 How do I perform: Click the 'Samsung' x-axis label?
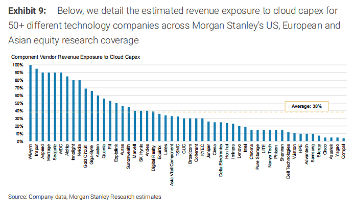tap(313, 153)
